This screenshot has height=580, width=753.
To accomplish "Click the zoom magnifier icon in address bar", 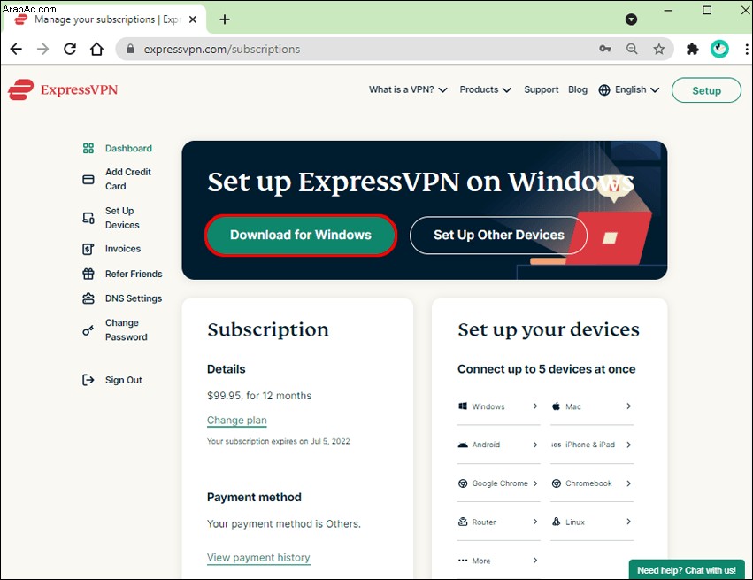I will [x=632, y=49].
